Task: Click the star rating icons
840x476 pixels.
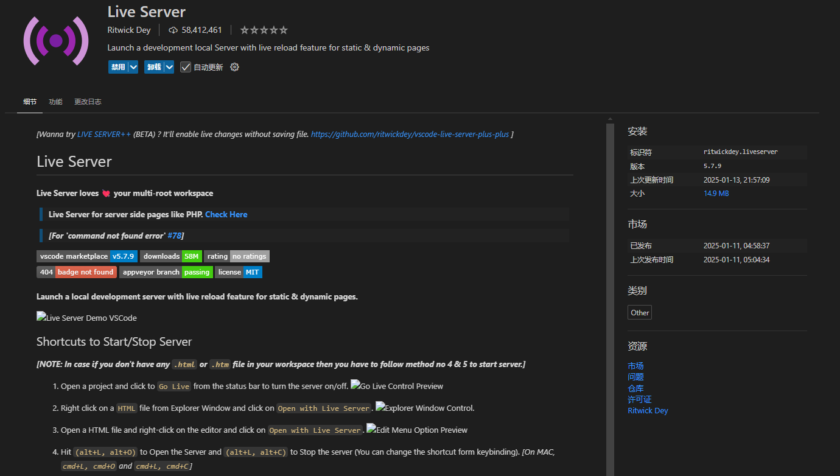Action: 264,30
